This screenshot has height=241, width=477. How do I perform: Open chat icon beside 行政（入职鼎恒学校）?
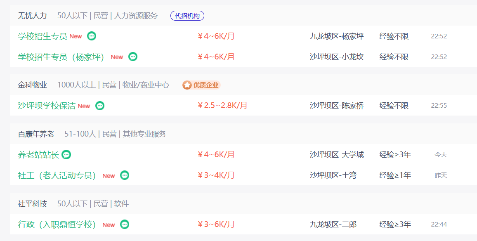pyautogui.click(x=125, y=224)
